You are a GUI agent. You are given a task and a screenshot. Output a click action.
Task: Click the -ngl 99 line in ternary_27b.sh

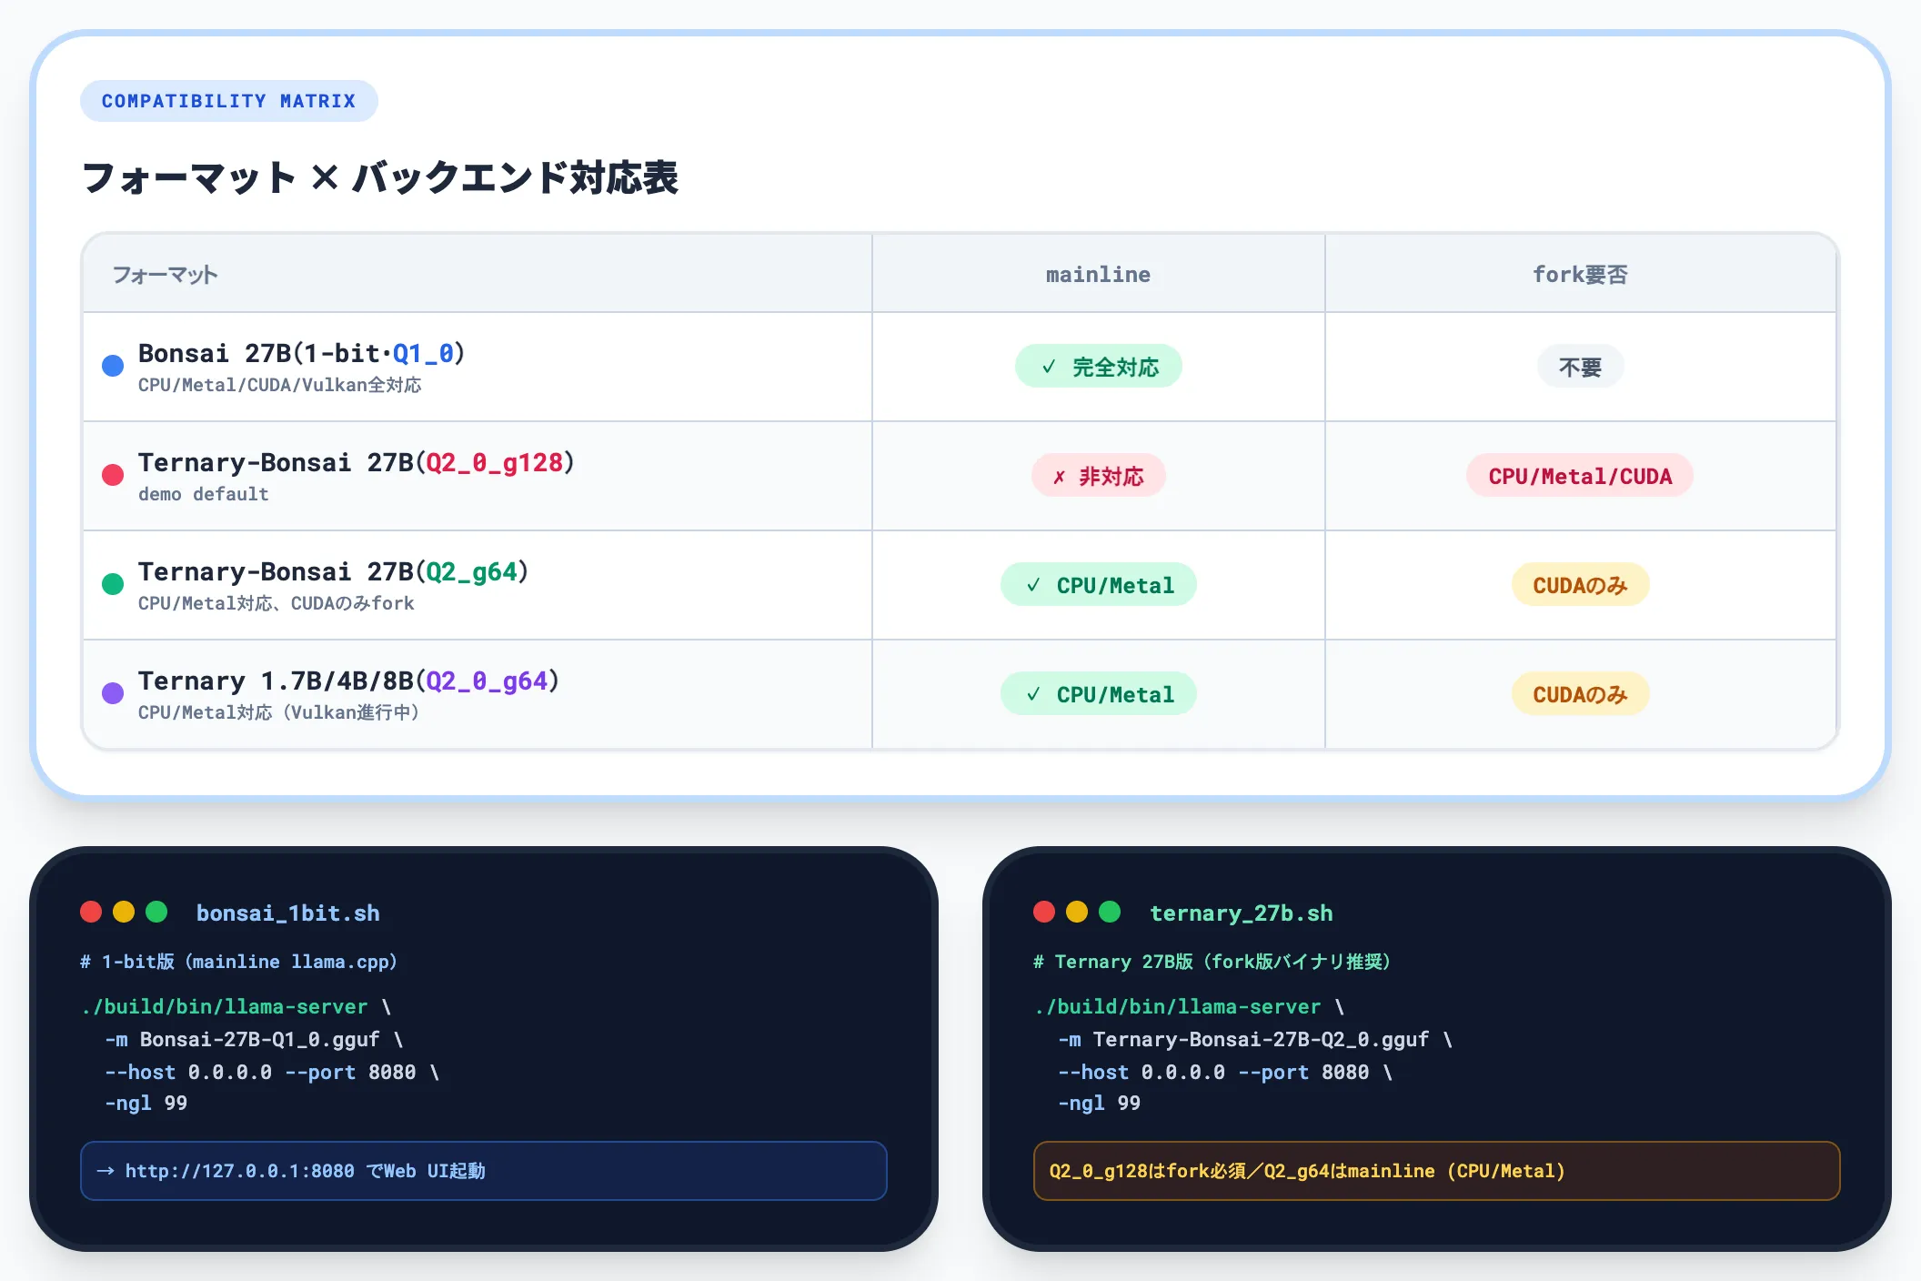1100,1103
